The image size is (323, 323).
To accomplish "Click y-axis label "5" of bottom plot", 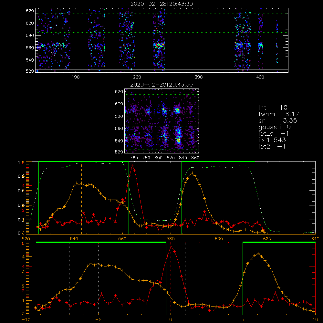I will (23, 244).
